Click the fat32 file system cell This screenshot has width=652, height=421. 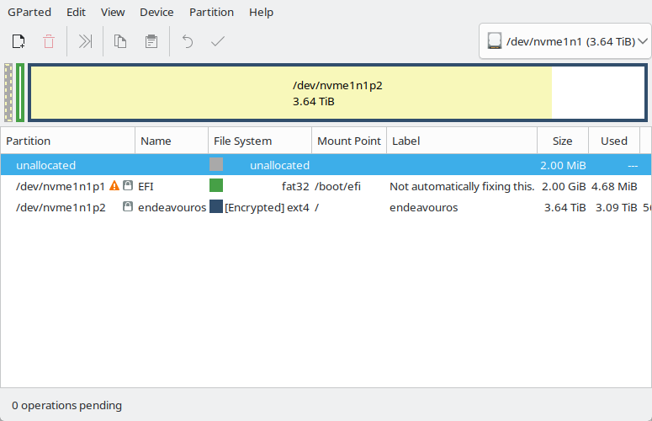[295, 186]
